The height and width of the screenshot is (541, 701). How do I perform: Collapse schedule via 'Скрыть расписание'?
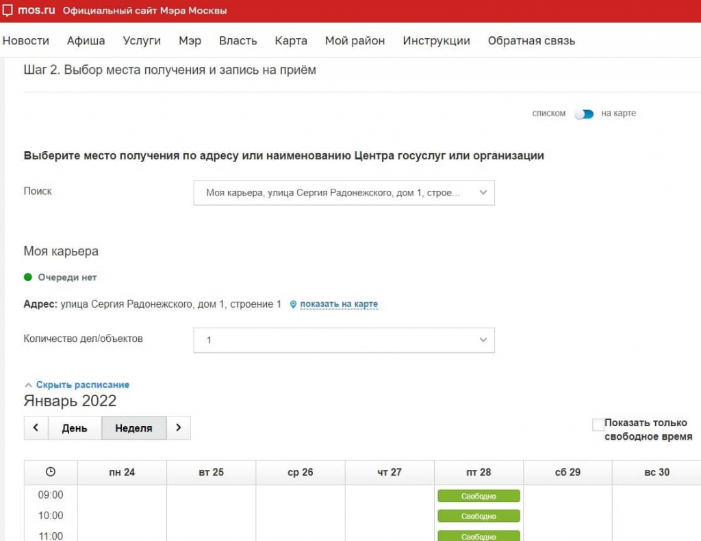[x=82, y=385]
